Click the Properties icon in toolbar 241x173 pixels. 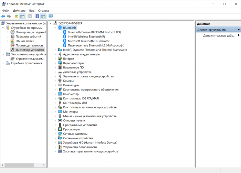[x=30, y=16]
